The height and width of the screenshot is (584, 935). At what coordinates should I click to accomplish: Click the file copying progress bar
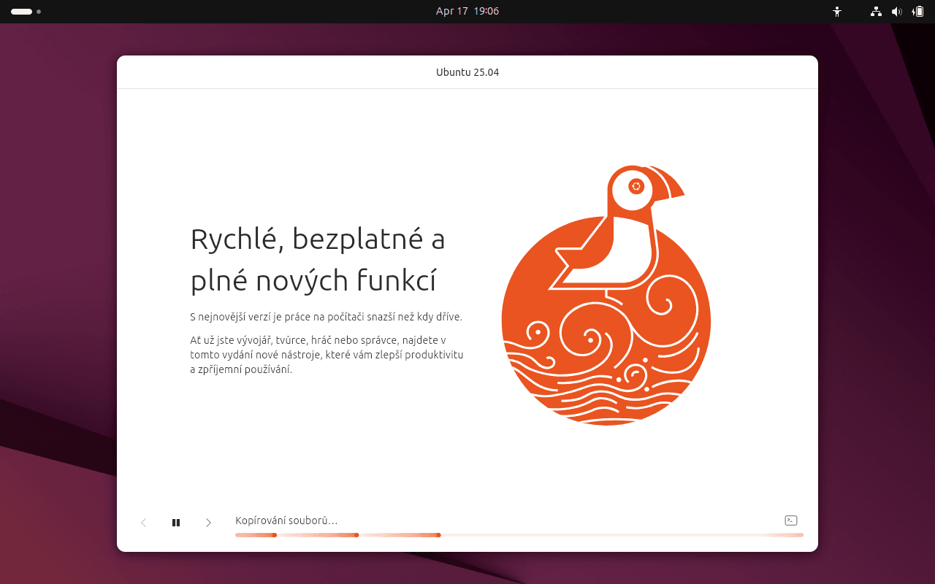tap(519, 535)
